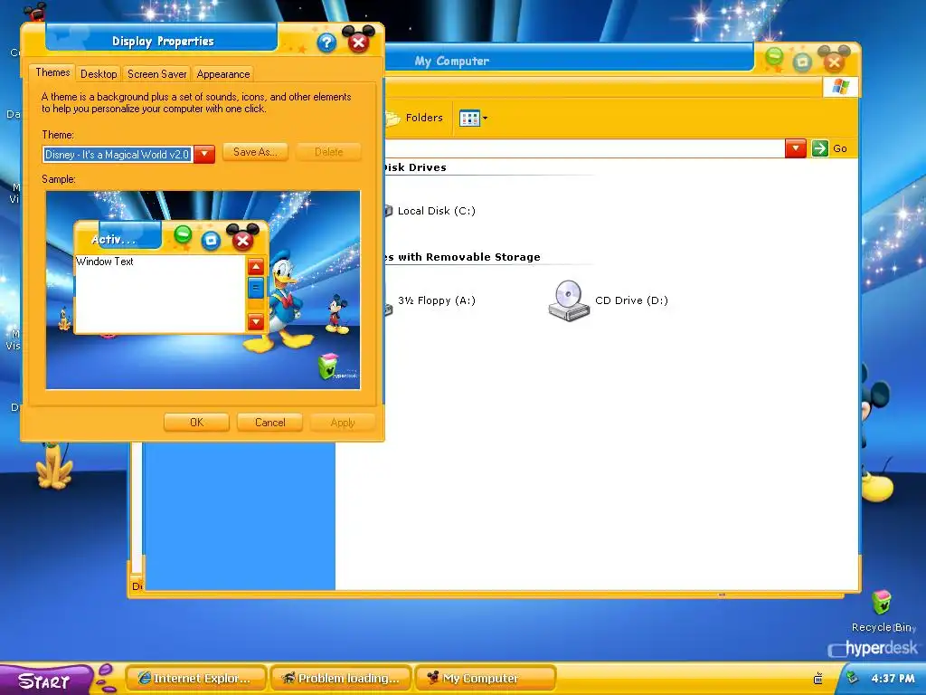This screenshot has width=926, height=695.
Task: Click the My Computer taskbar button
Action: pos(486,678)
